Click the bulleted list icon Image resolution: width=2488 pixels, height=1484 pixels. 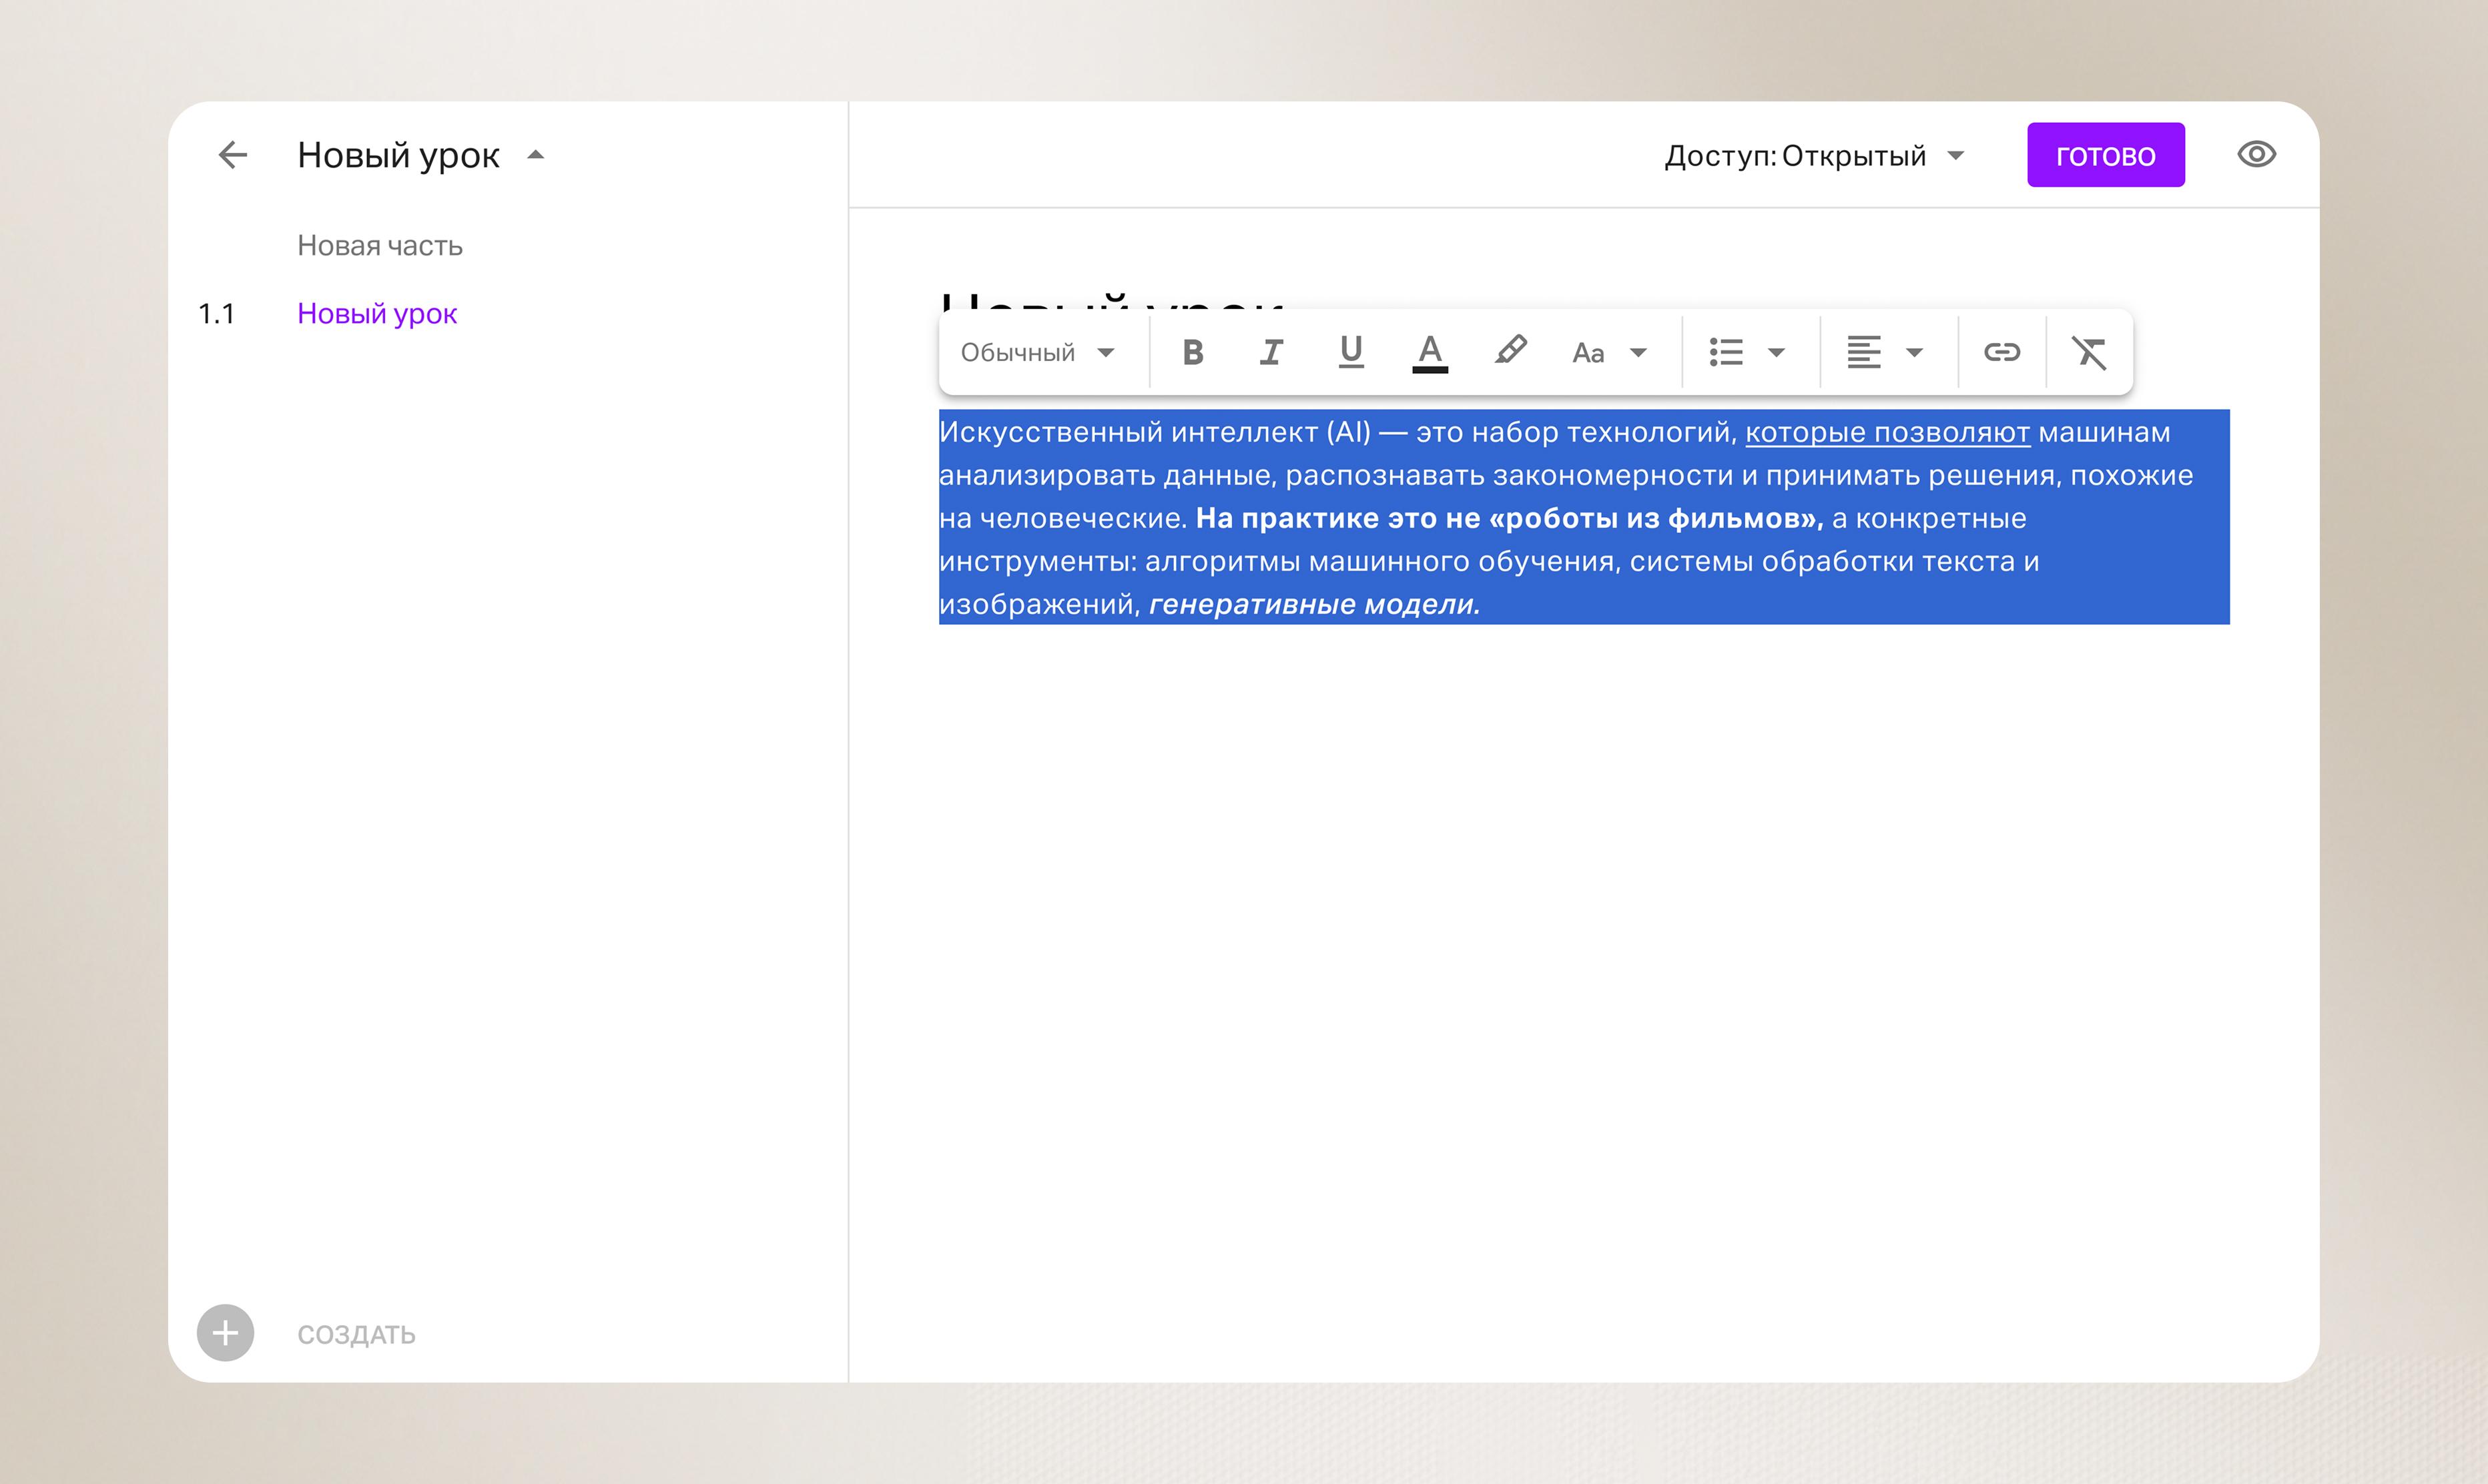1726,352
